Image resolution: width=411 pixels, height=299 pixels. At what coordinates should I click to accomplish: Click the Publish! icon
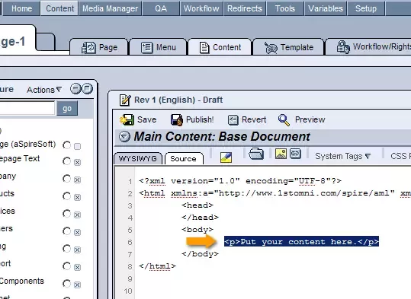tap(177, 119)
